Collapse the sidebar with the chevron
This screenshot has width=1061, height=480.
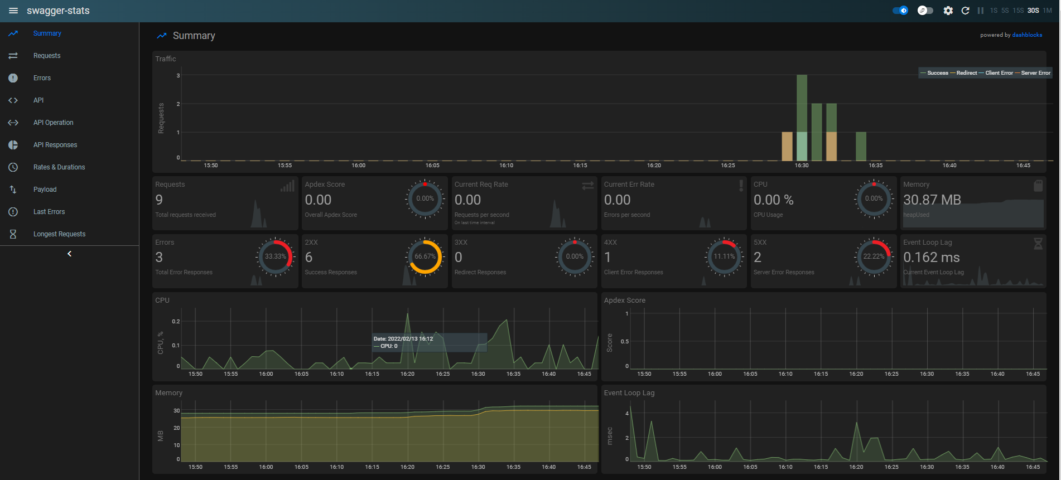70,254
